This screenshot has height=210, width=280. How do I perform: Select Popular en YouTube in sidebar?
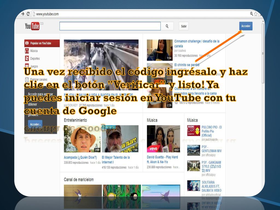42,43
